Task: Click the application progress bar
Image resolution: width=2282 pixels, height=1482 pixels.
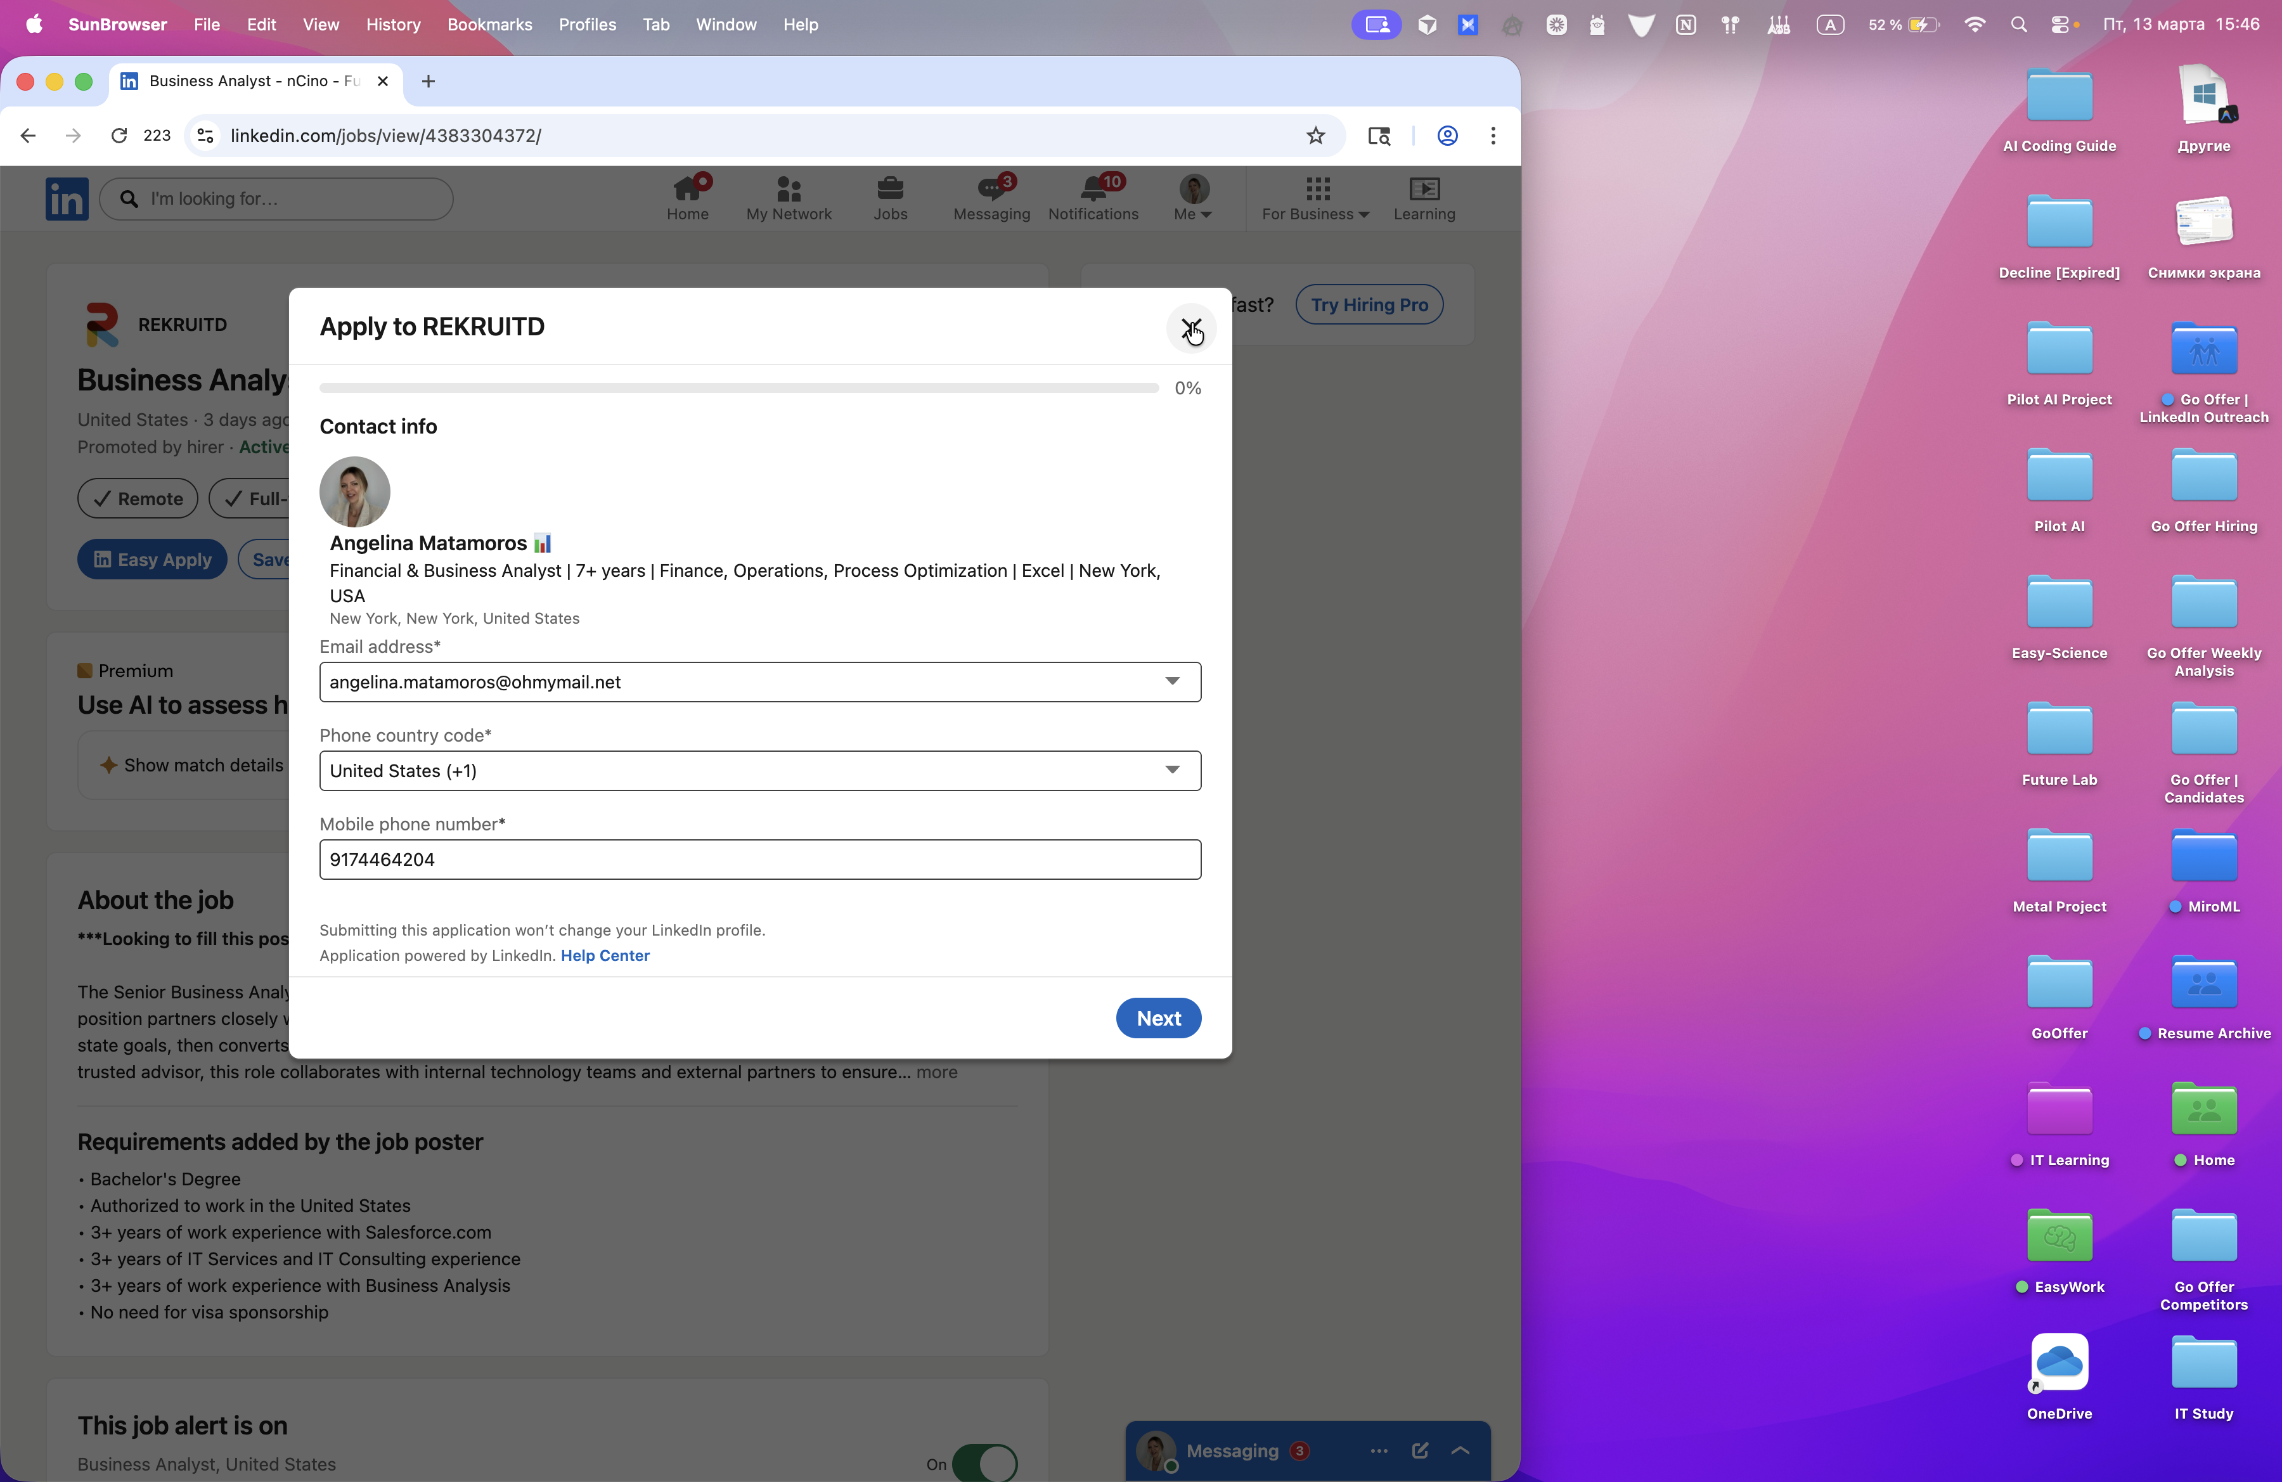Action: [738, 388]
